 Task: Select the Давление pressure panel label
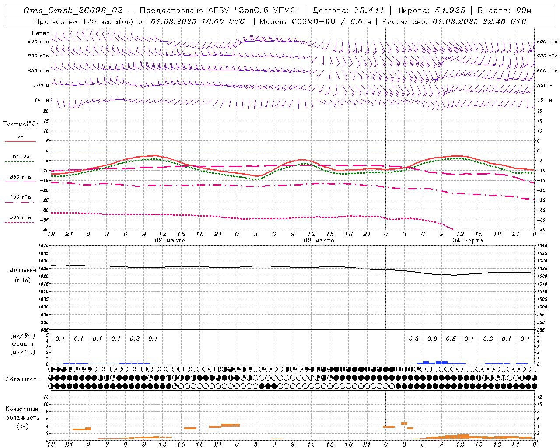pos(23,270)
